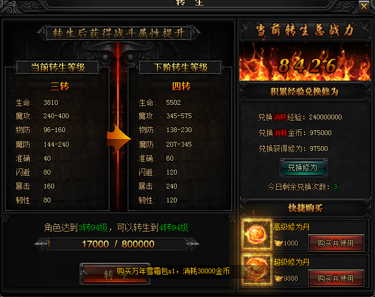
Task: Click the 17000 / 800000 progress bar
Action: click(x=117, y=244)
